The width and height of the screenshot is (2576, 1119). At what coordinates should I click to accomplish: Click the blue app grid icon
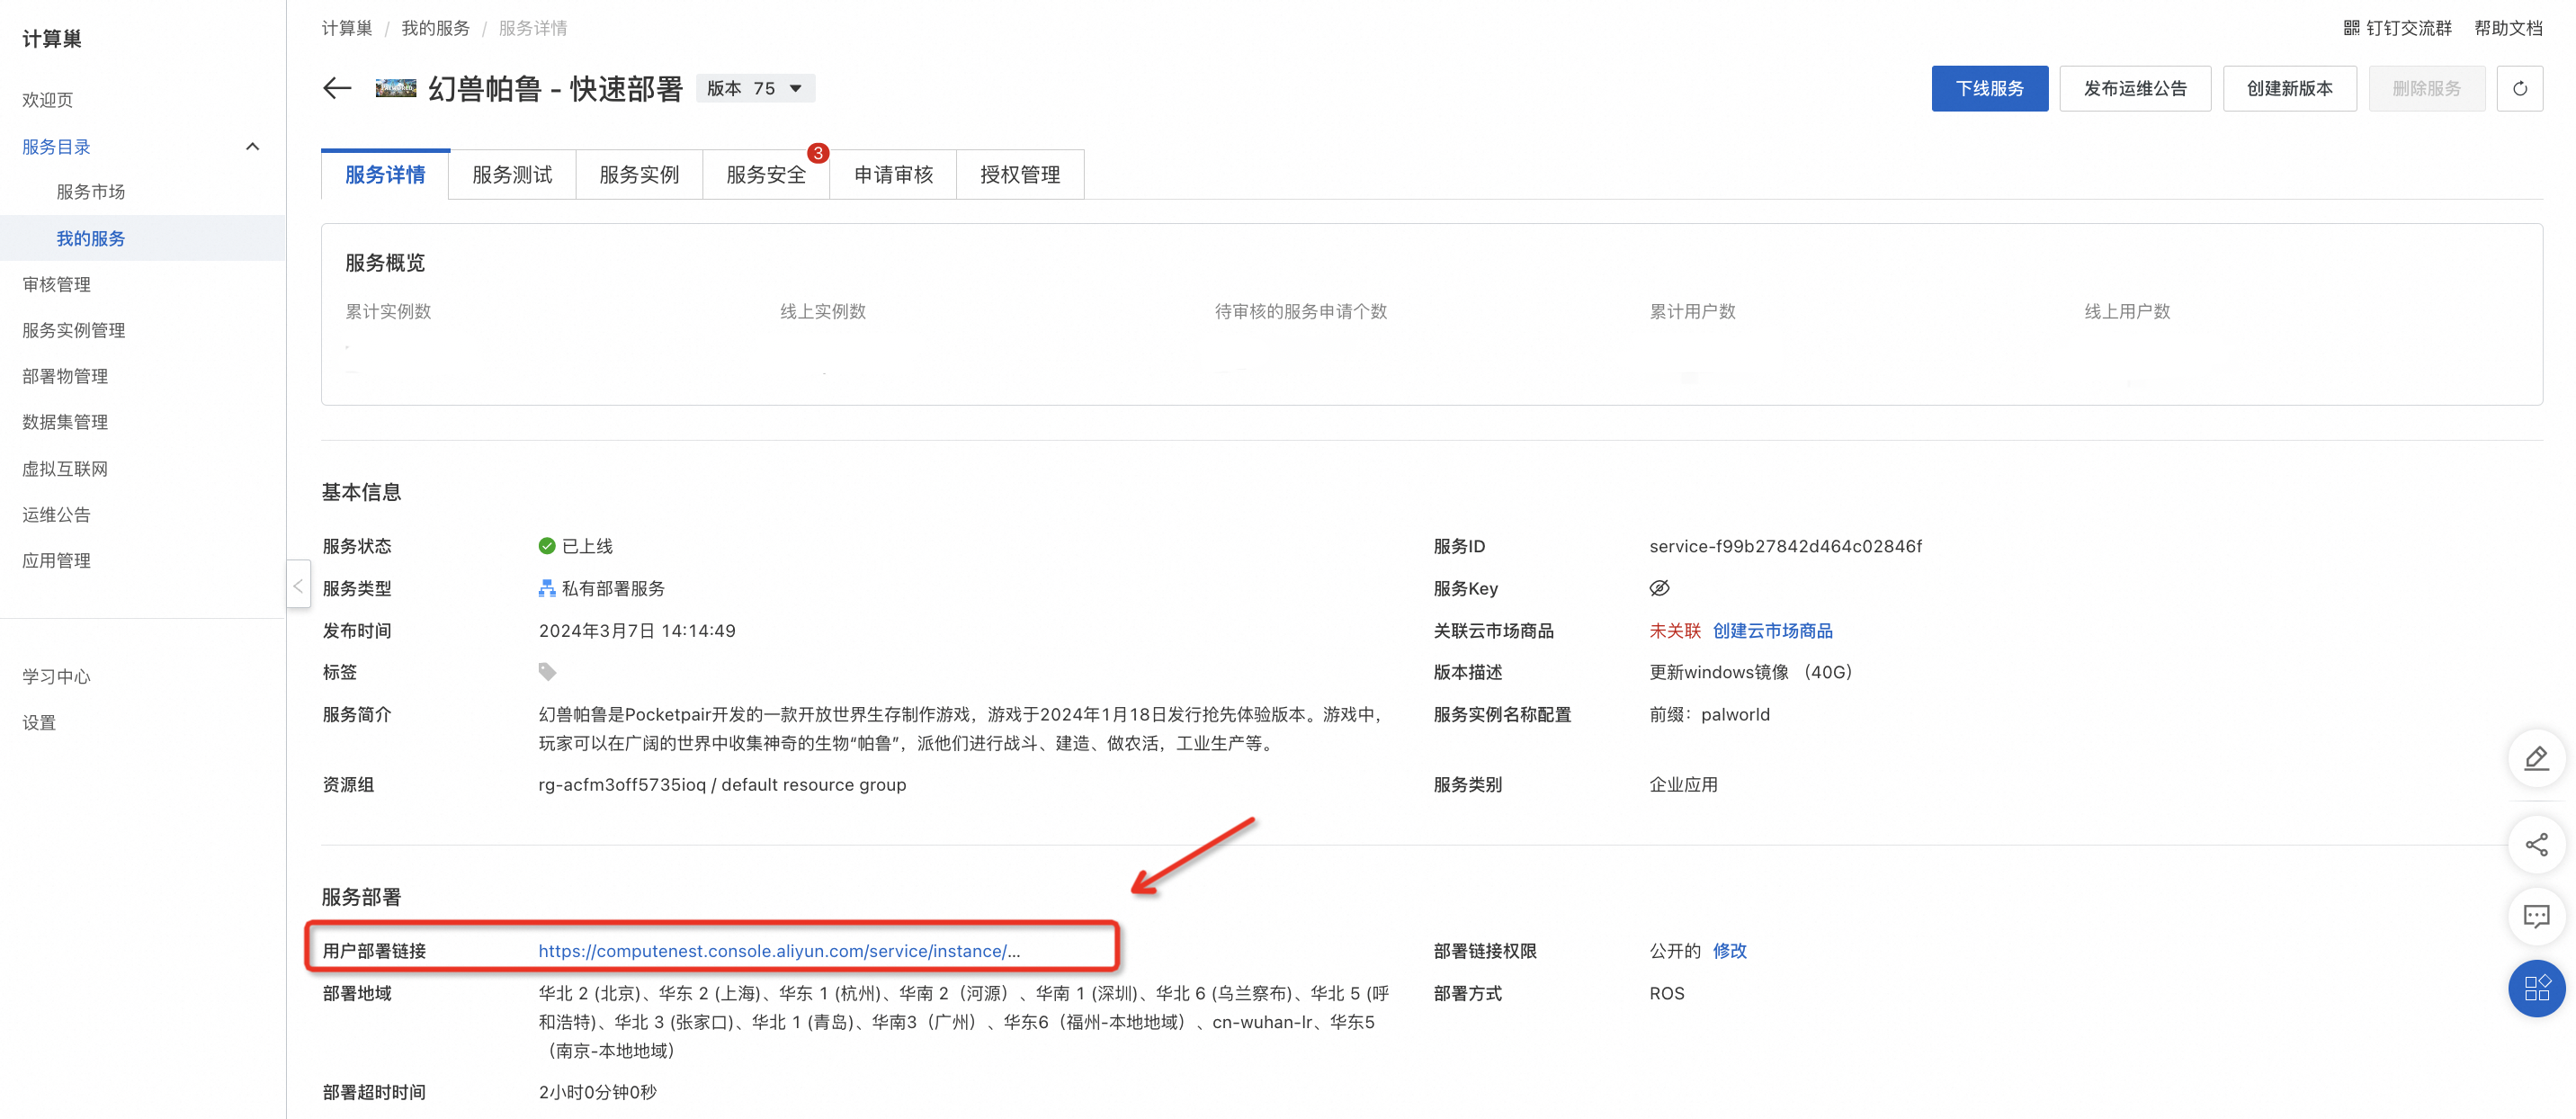pos(2536,988)
